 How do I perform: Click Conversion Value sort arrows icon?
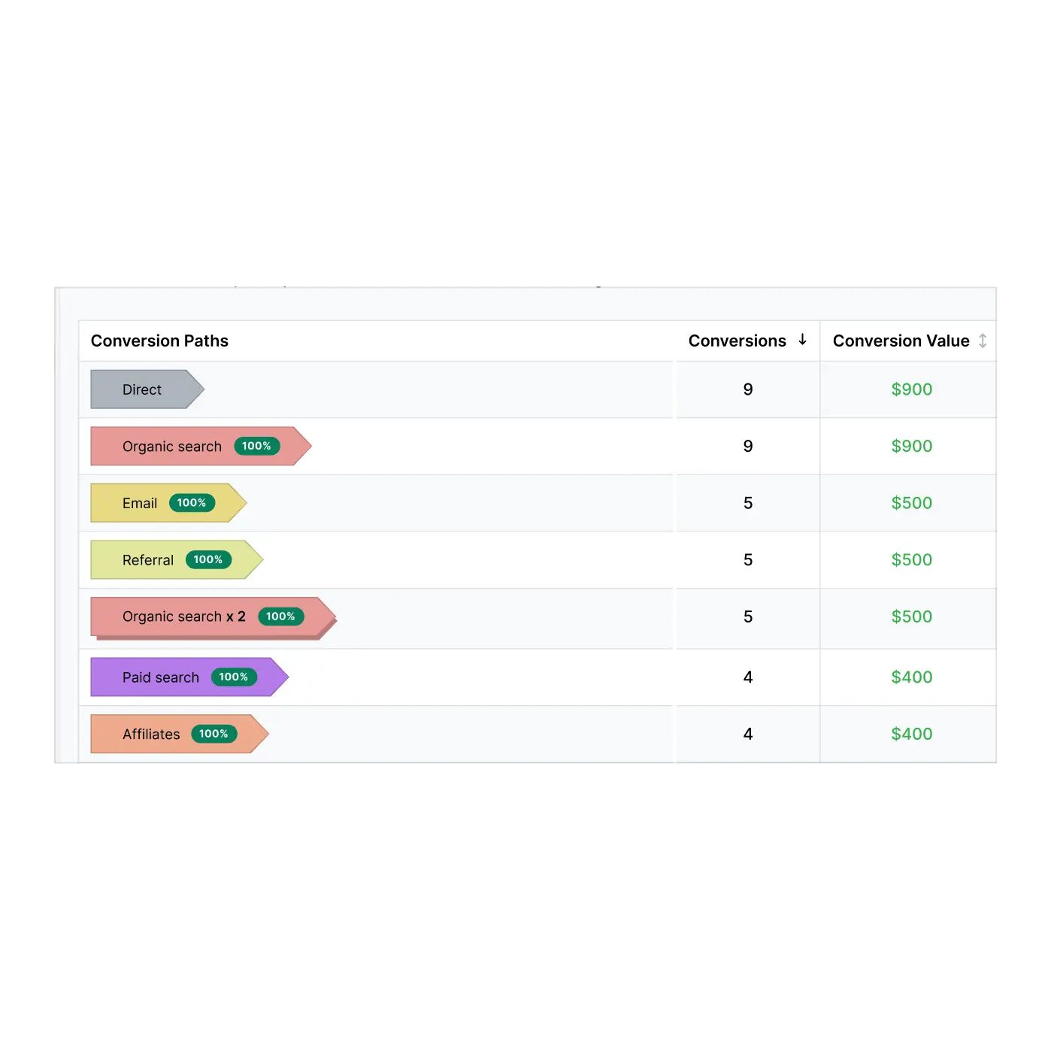click(x=983, y=341)
